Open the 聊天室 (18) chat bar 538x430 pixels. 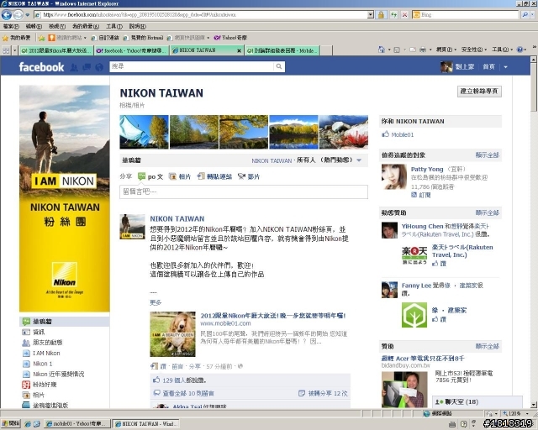pyautogui.click(x=477, y=402)
